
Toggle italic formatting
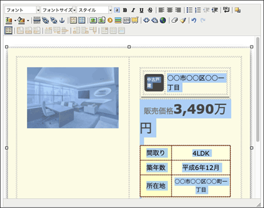coord(133,10)
